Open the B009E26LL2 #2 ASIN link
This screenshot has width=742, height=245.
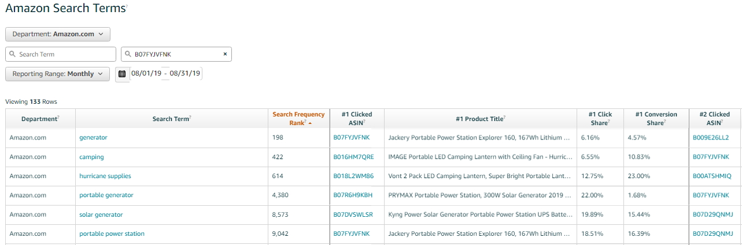point(711,138)
